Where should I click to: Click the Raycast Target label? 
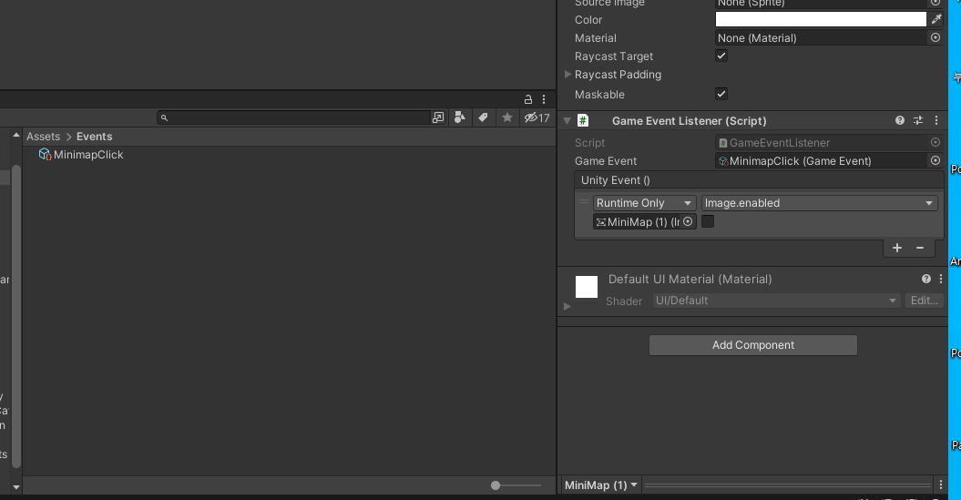click(x=614, y=56)
